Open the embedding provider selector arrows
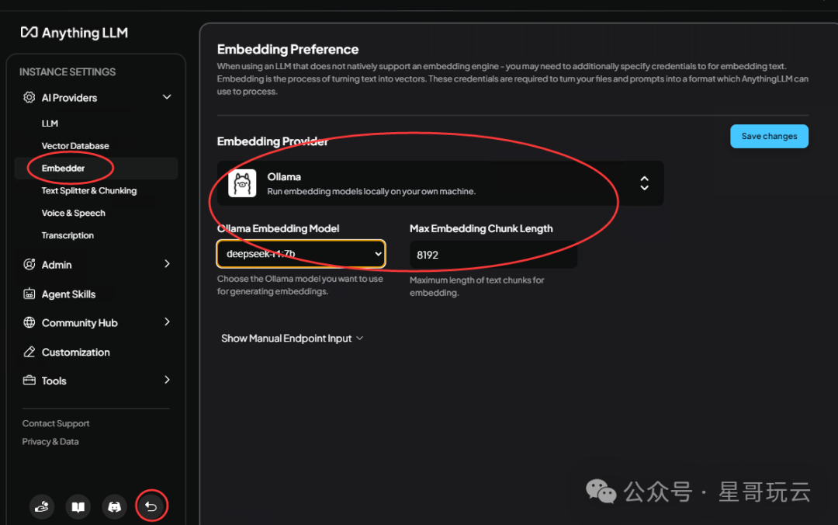 tap(645, 183)
